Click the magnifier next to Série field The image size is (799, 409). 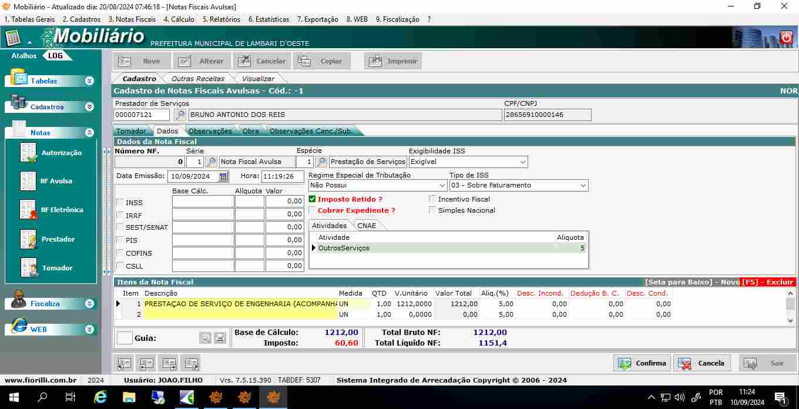click(x=211, y=162)
